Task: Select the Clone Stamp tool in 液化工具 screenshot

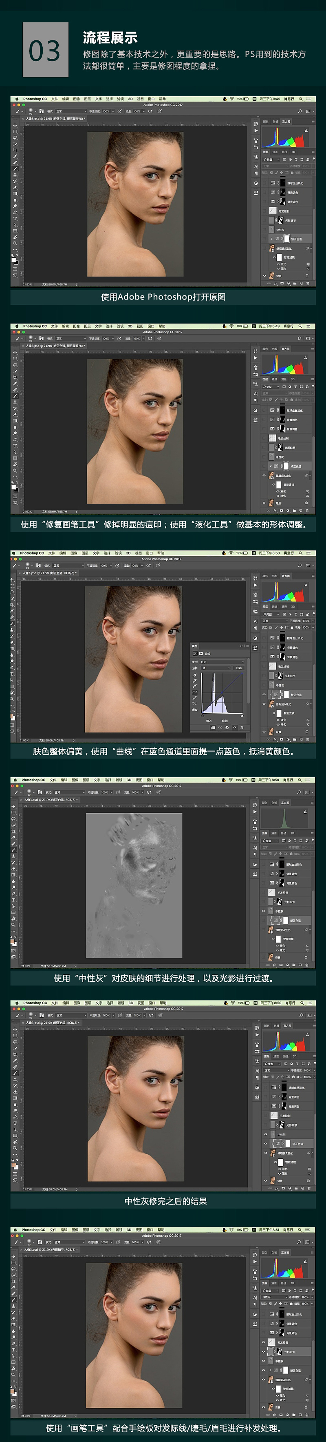Action: tap(15, 402)
